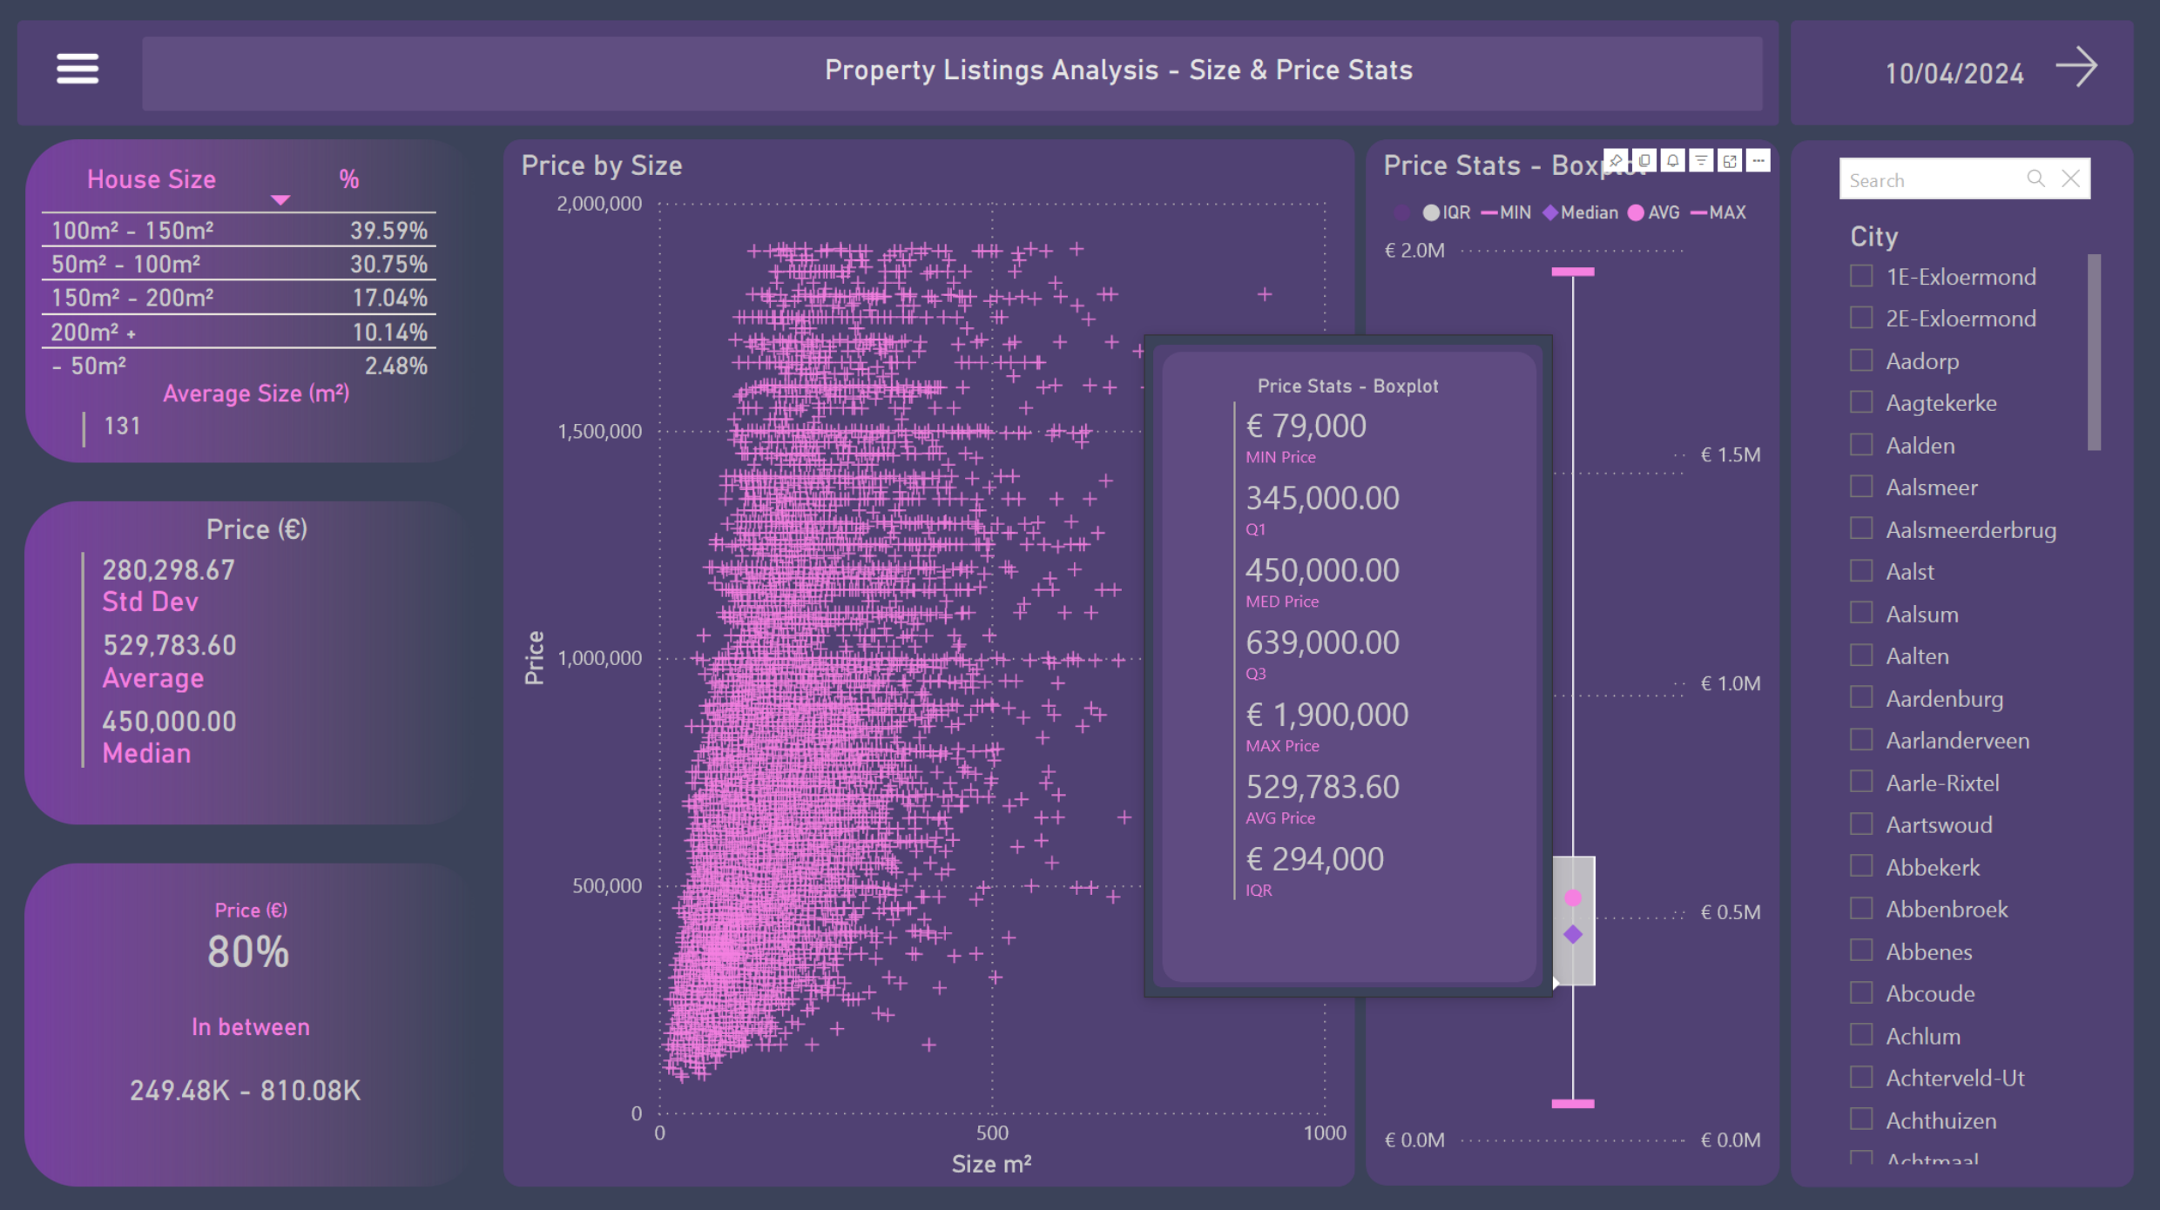Tick the Achlum checkbox

click(1861, 1036)
